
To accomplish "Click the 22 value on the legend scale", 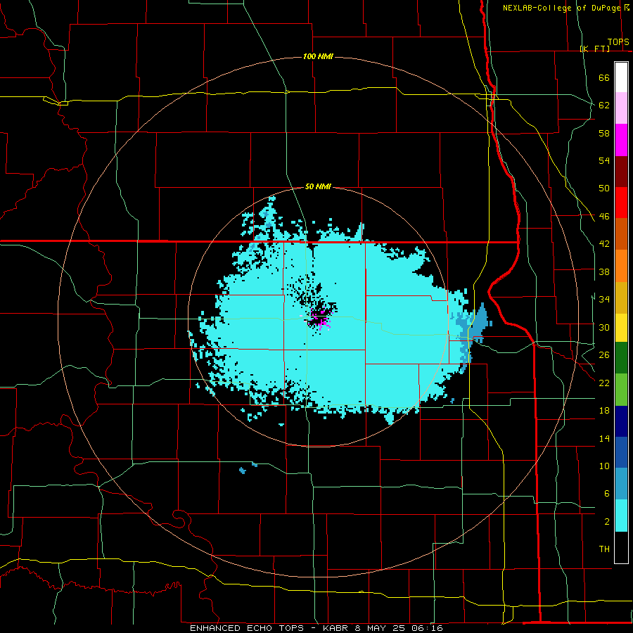I will [604, 383].
